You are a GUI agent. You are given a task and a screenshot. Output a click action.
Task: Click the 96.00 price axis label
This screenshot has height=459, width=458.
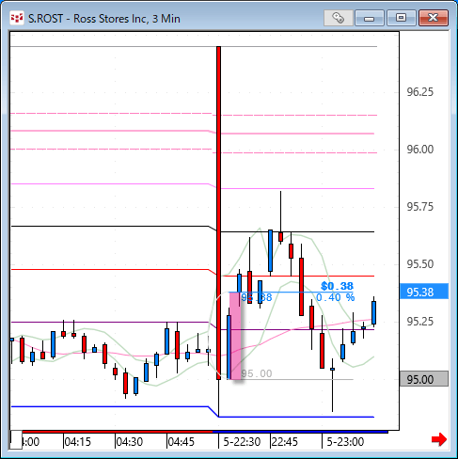420,150
